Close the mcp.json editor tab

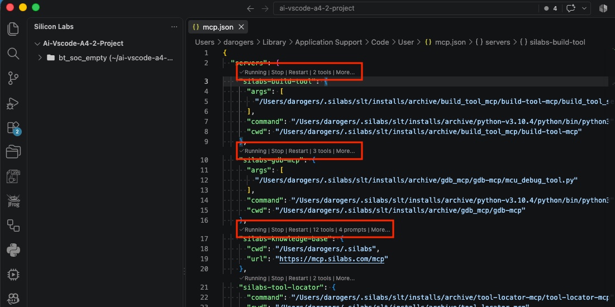pyautogui.click(x=241, y=27)
